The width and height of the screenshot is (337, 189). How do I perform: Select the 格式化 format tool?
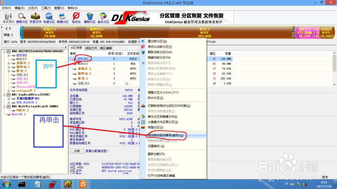pyautogui.click(x=76, y=18)
